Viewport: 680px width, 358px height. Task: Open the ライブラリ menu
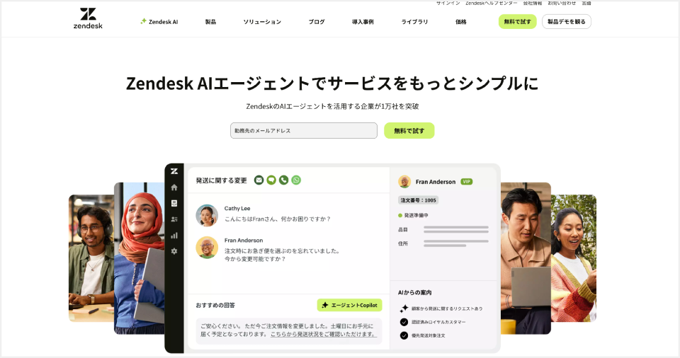click(414, 22)
